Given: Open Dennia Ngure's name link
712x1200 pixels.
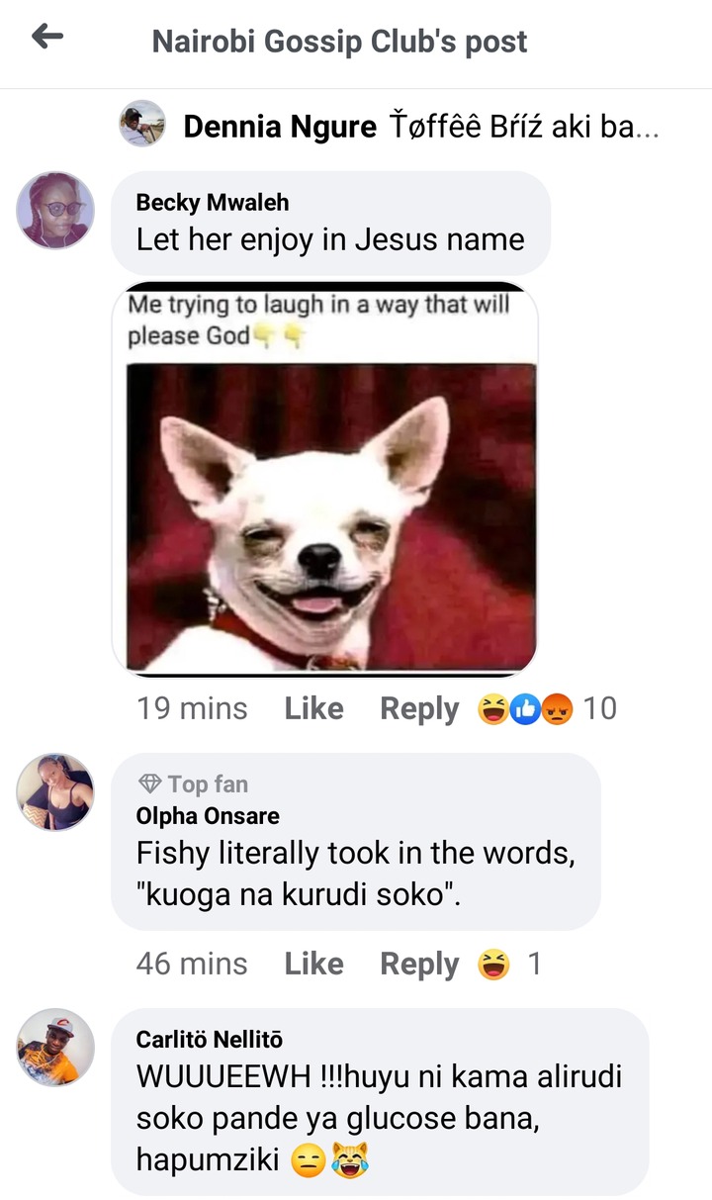Looking at the screenshot, I should pos(280,127).
